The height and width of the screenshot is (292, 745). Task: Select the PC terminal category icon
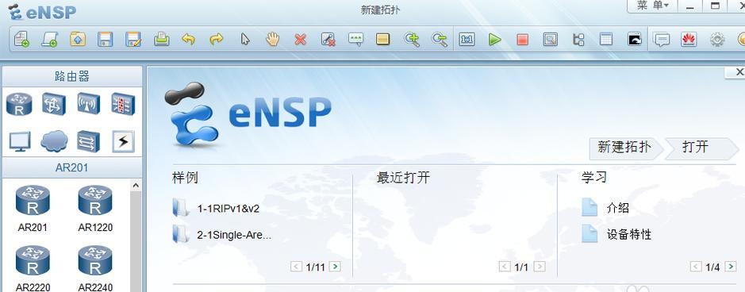[x=20, y=141]
